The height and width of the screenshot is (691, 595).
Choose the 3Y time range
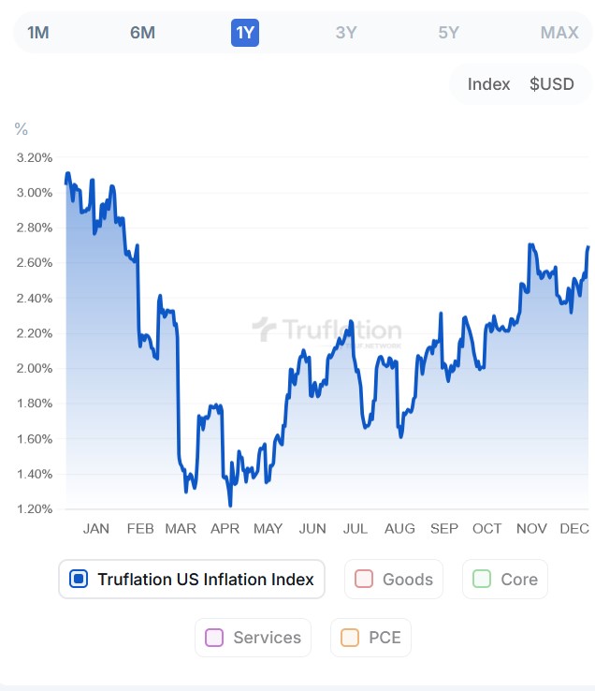[346, 33]
